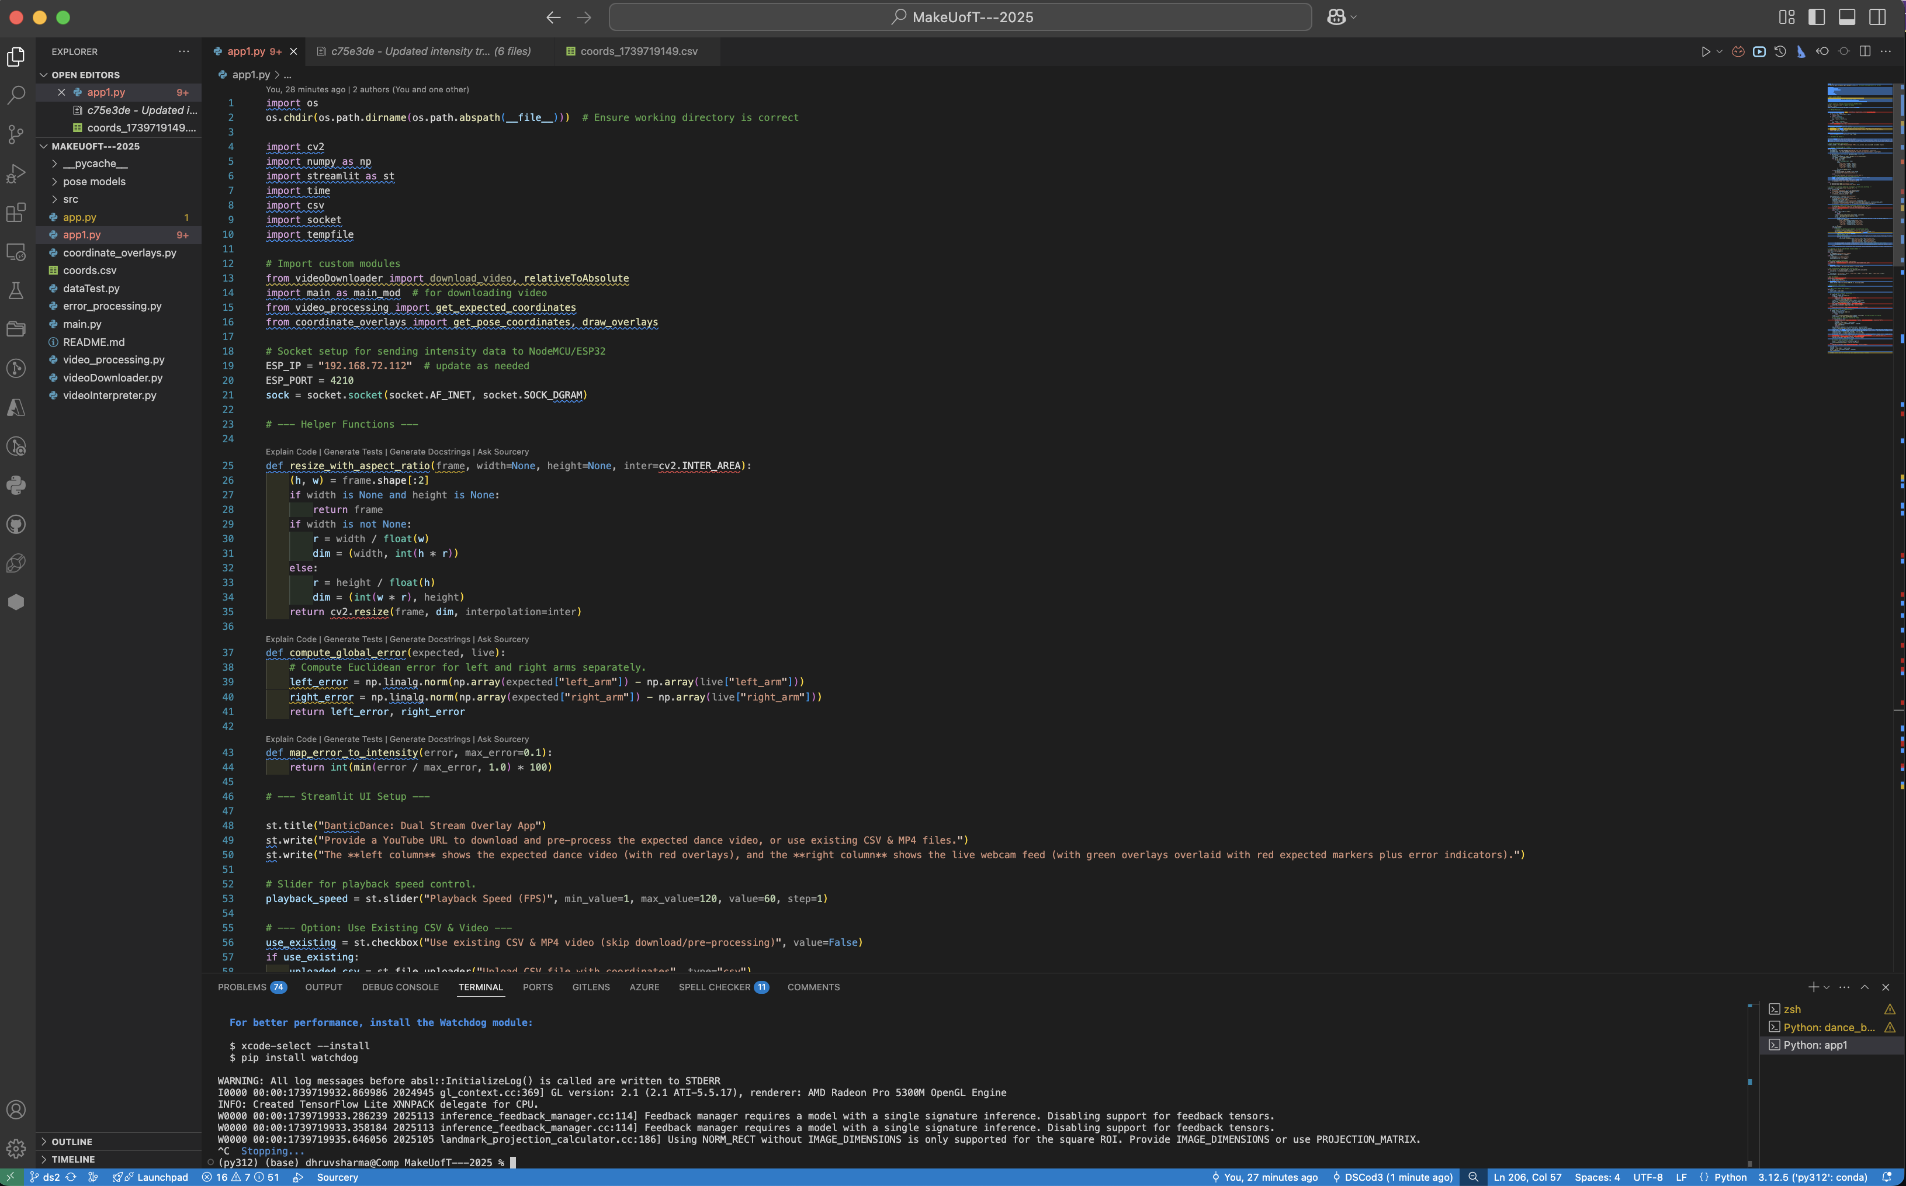1906x1186 pixels.
Task: Click the Split Editor Right icon
Action: tap(1865, 52)
